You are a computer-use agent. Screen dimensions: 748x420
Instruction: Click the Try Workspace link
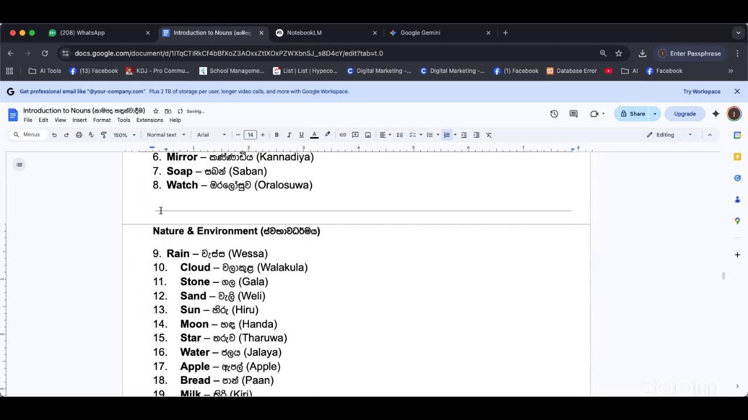click(701, 92)
